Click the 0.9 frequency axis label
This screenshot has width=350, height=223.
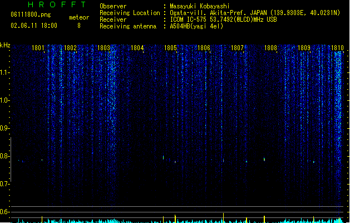coord(4,128)
